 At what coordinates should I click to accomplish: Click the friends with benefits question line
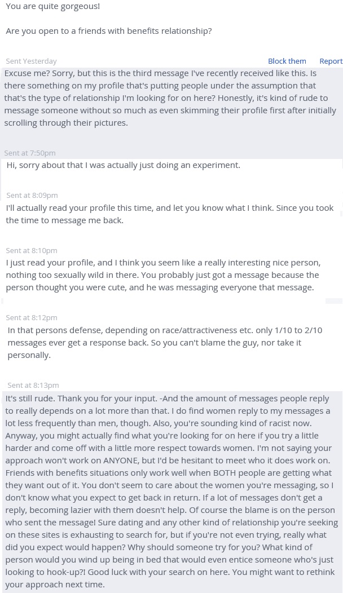click(109, 30)
